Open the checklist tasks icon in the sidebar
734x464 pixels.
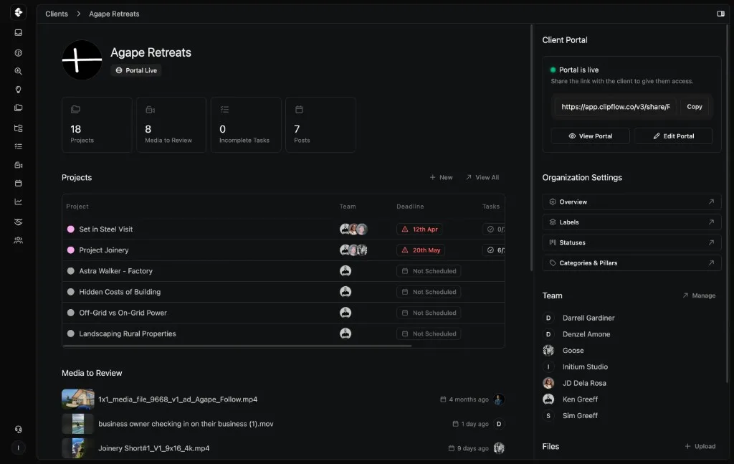(x=18, y=146)
